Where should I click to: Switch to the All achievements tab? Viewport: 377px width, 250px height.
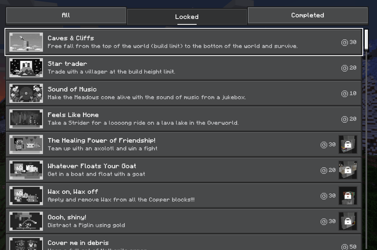click(66, 15)
